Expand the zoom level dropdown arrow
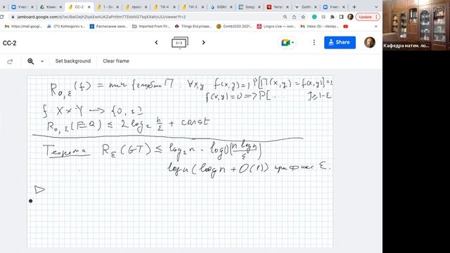This screenshot has height=253, width=450. [x=42, y=61]
